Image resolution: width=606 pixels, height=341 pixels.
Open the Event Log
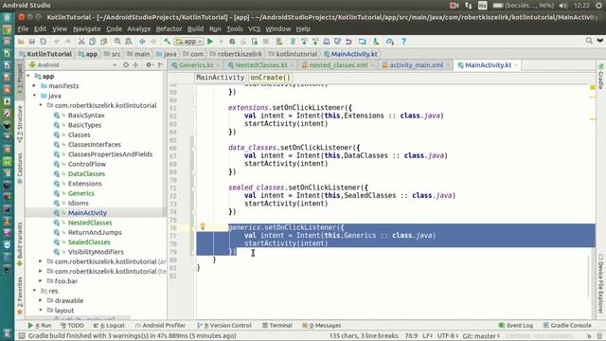pyautogui.click(x=515, y=326)
